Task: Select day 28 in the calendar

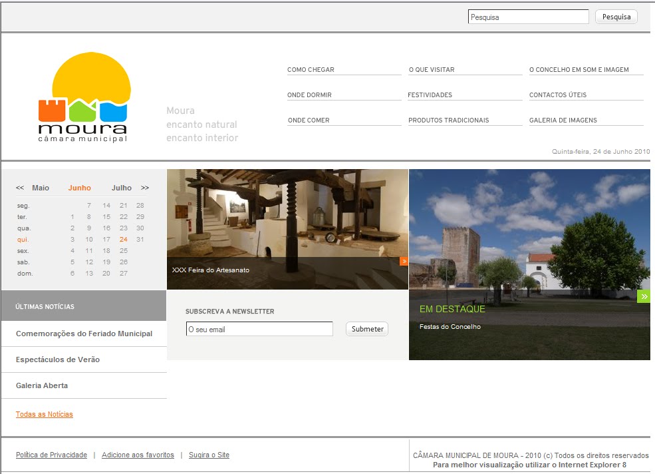Action: (140, 206)
